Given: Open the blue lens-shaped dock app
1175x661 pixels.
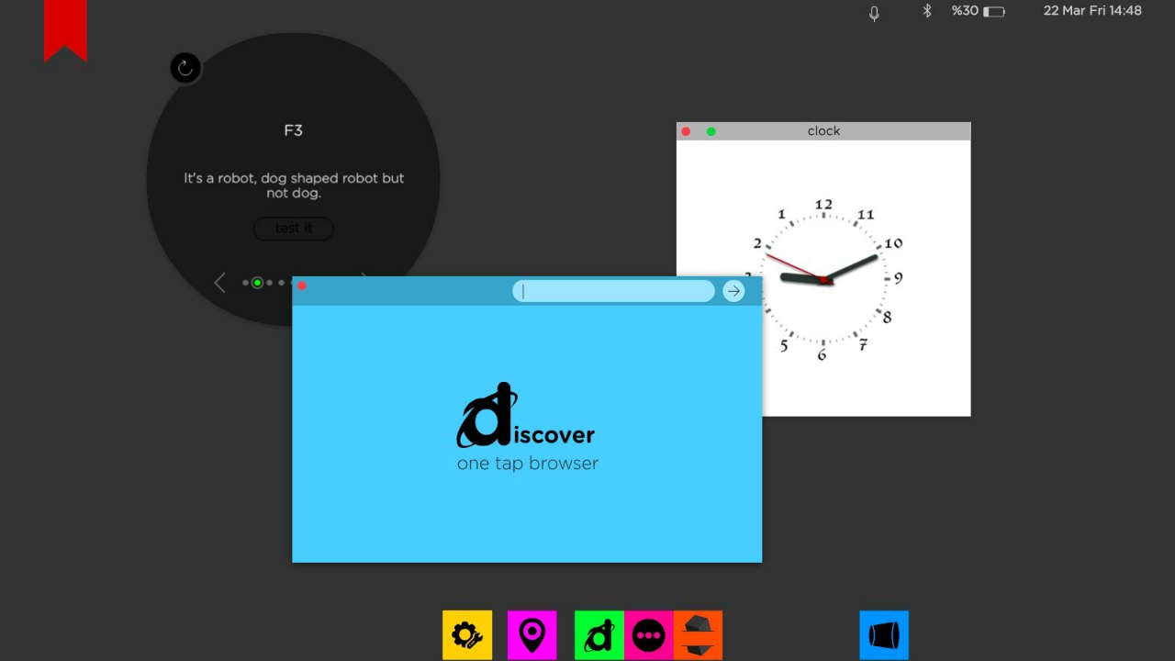Looking at the screenshot, I should (x=884, y=634).
